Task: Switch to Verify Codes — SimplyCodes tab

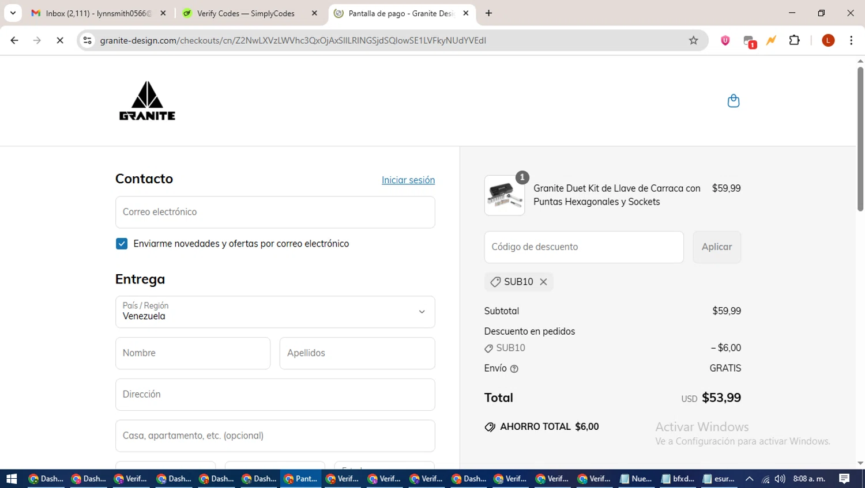Action: pos(246,13)
